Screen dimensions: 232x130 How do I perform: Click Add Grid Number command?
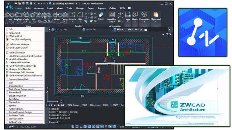(19, 59)
